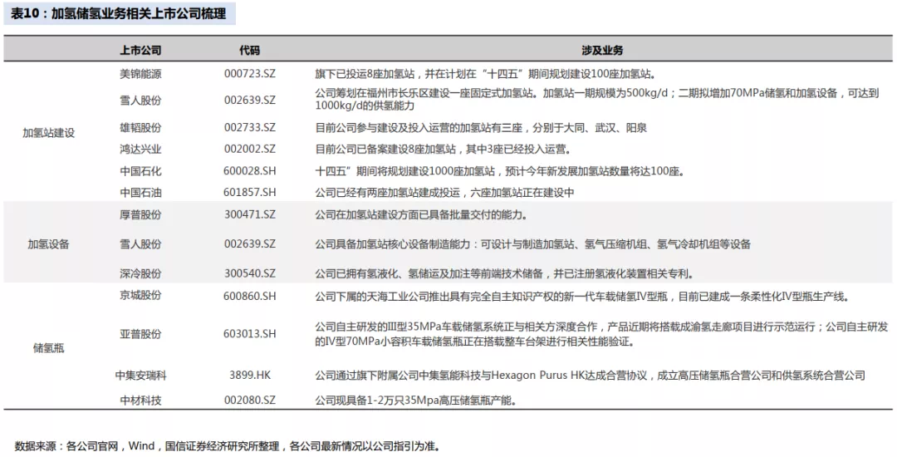Click the 上市公司 column header
Viewport: 897px width, 457px height.
pos(140,51)
